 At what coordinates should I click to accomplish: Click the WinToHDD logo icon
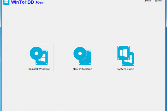(6, 2)
